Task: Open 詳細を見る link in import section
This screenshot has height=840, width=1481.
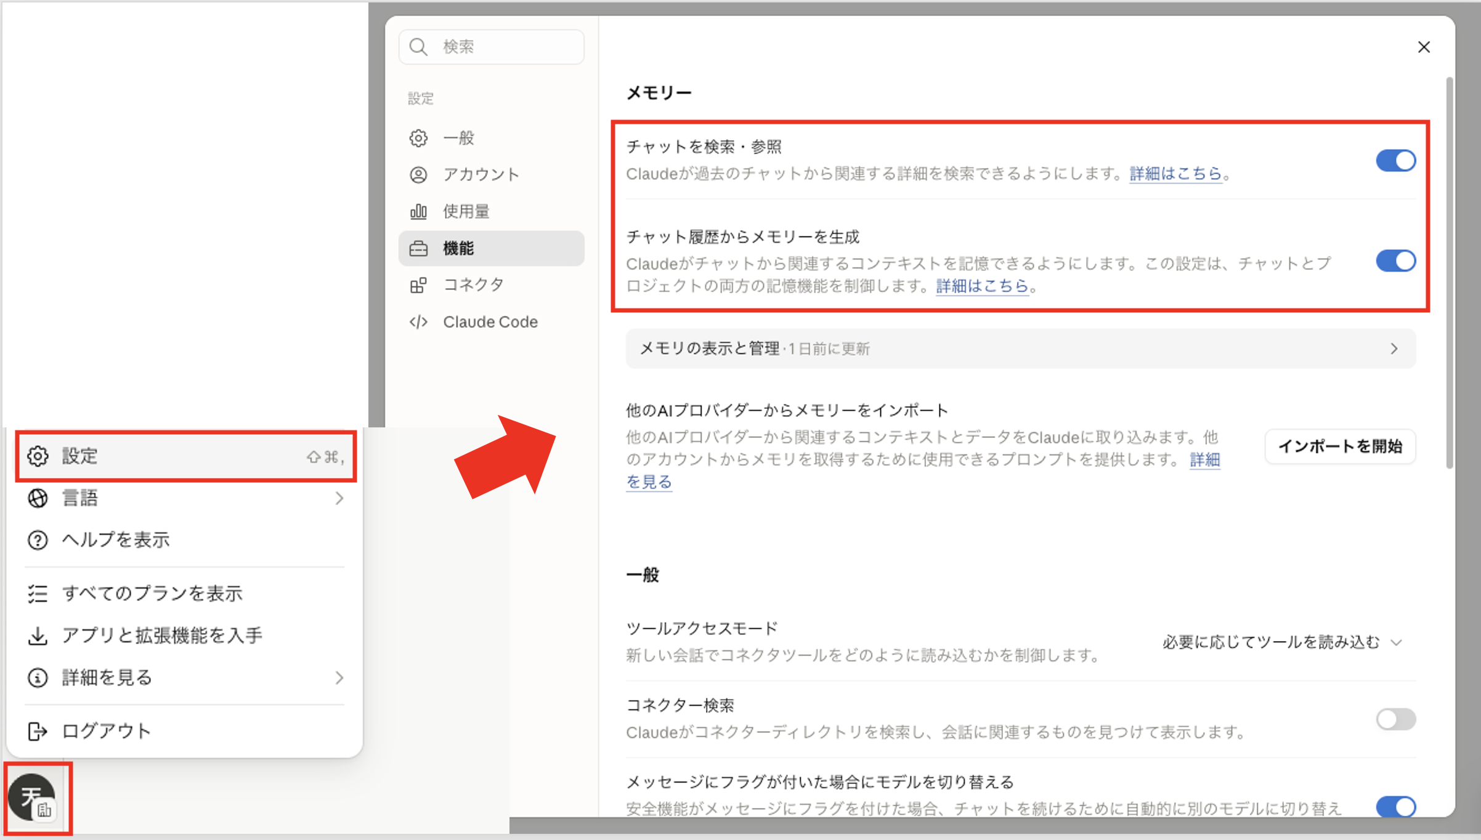Action: [x=1204, y=460]
